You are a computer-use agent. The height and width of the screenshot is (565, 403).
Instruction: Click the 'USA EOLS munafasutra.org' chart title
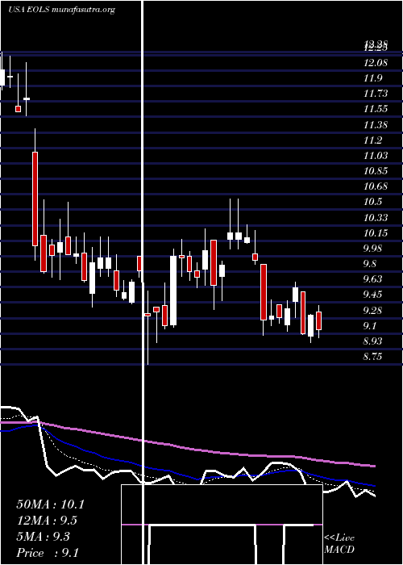61,10
